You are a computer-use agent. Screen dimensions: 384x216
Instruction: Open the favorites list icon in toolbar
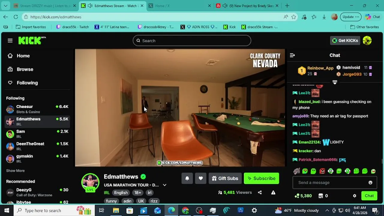(314, 17)
